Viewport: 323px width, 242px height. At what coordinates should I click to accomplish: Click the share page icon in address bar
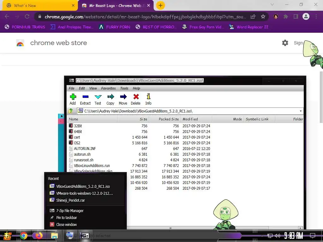253,17
